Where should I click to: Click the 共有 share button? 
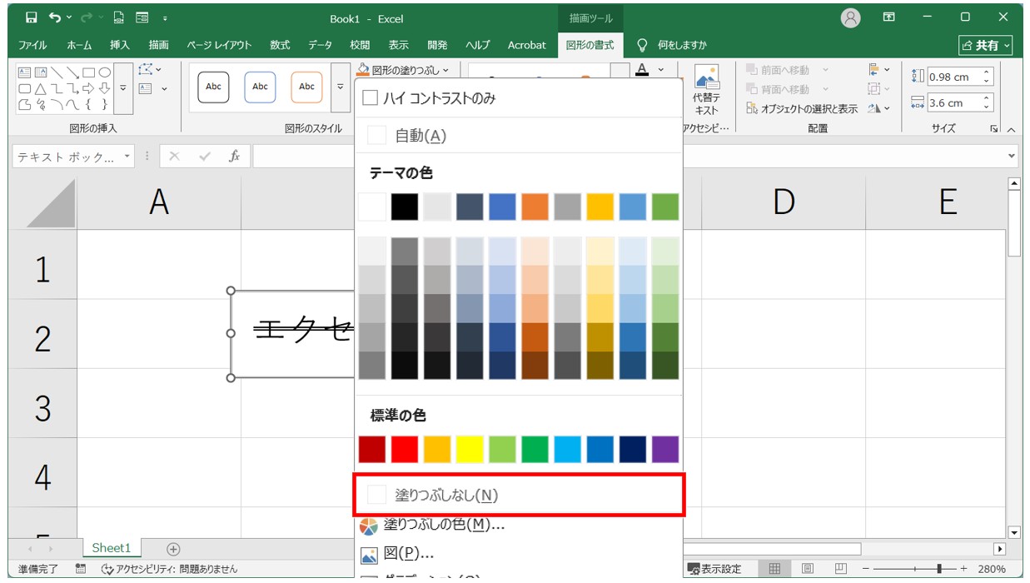click(986, 46)
